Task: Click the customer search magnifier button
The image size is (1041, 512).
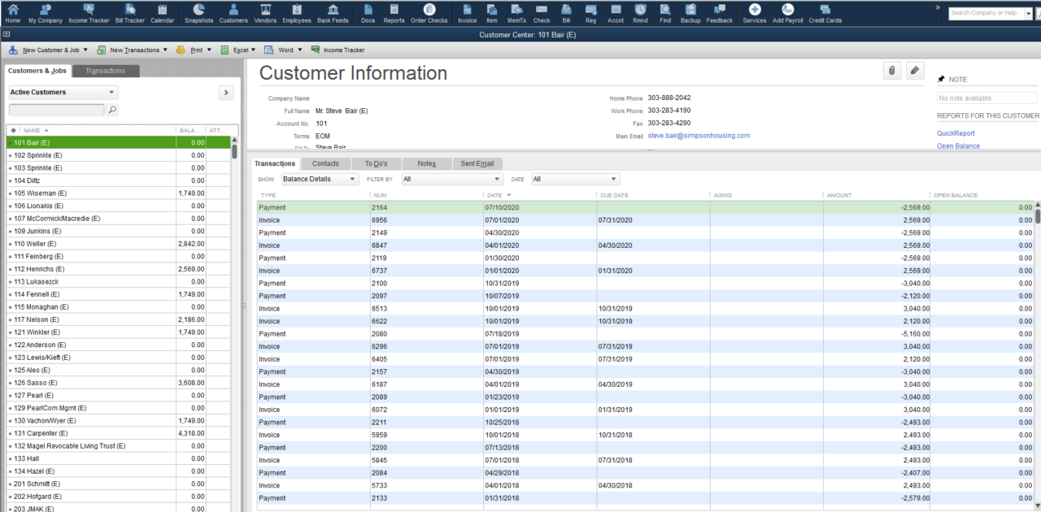Action: tap(112, 110)
